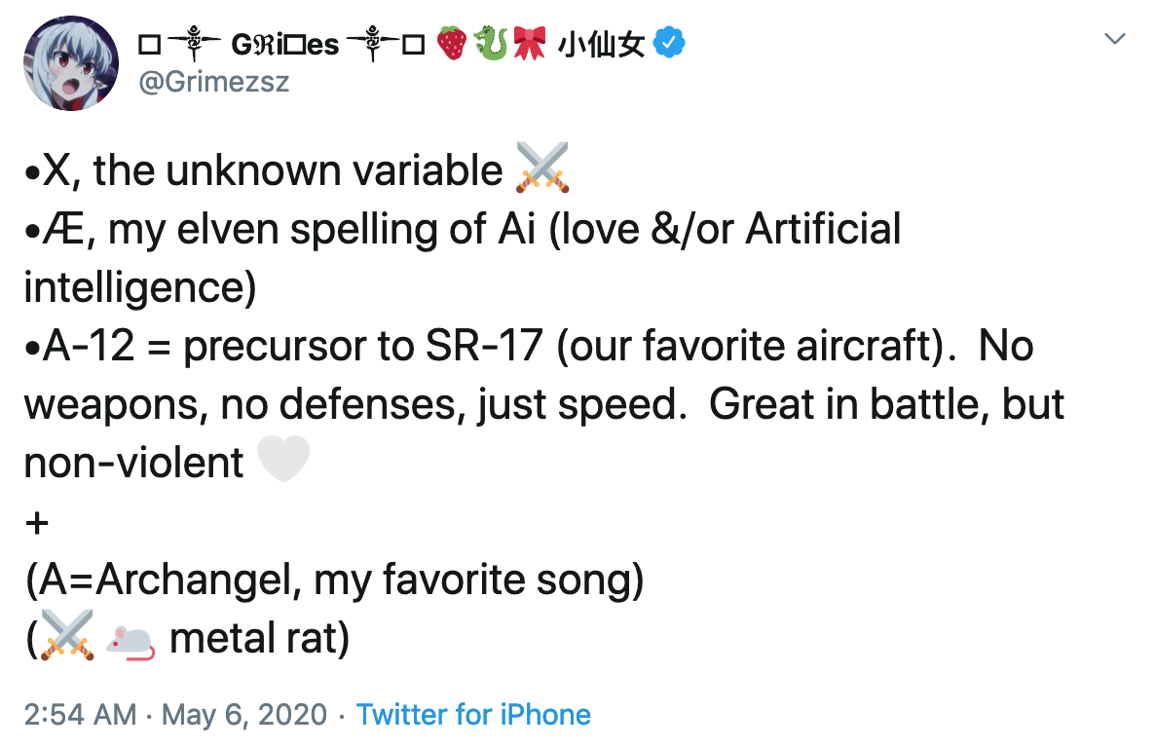Click the crossed swords emoji after variable
Viewport: 1155px width, 748px height.
click(542, 168)
